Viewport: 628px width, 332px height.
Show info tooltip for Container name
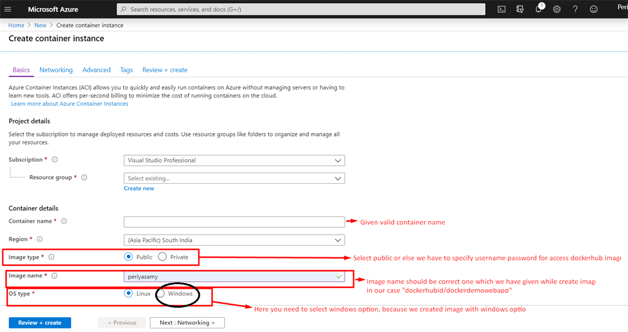point(64,221)
